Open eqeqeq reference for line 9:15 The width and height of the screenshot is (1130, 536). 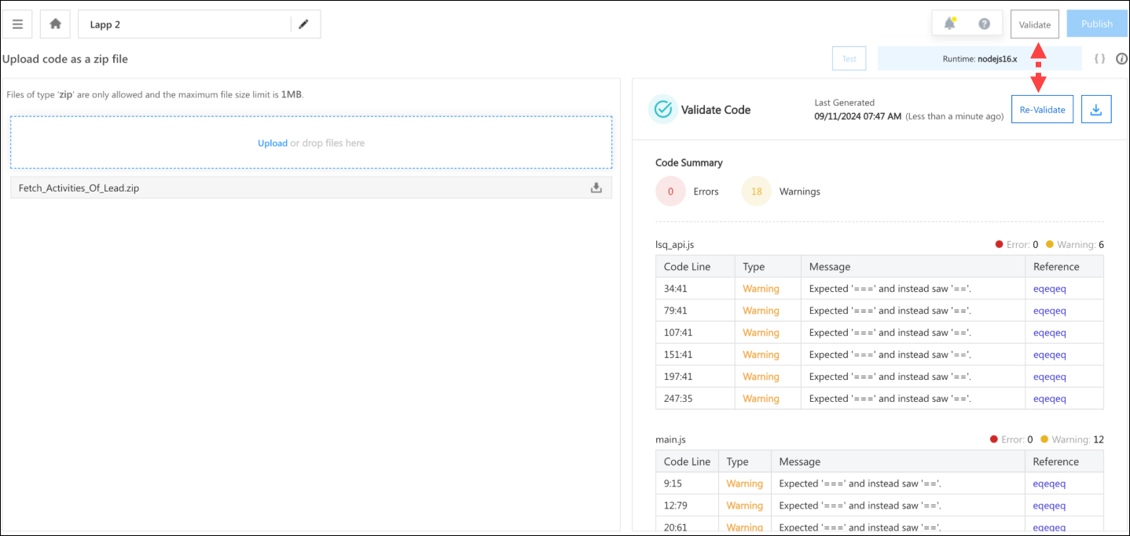(1050, 483)
